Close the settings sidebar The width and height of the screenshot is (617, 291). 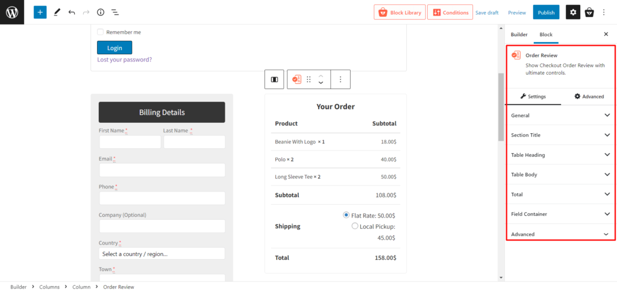point(606,34)
